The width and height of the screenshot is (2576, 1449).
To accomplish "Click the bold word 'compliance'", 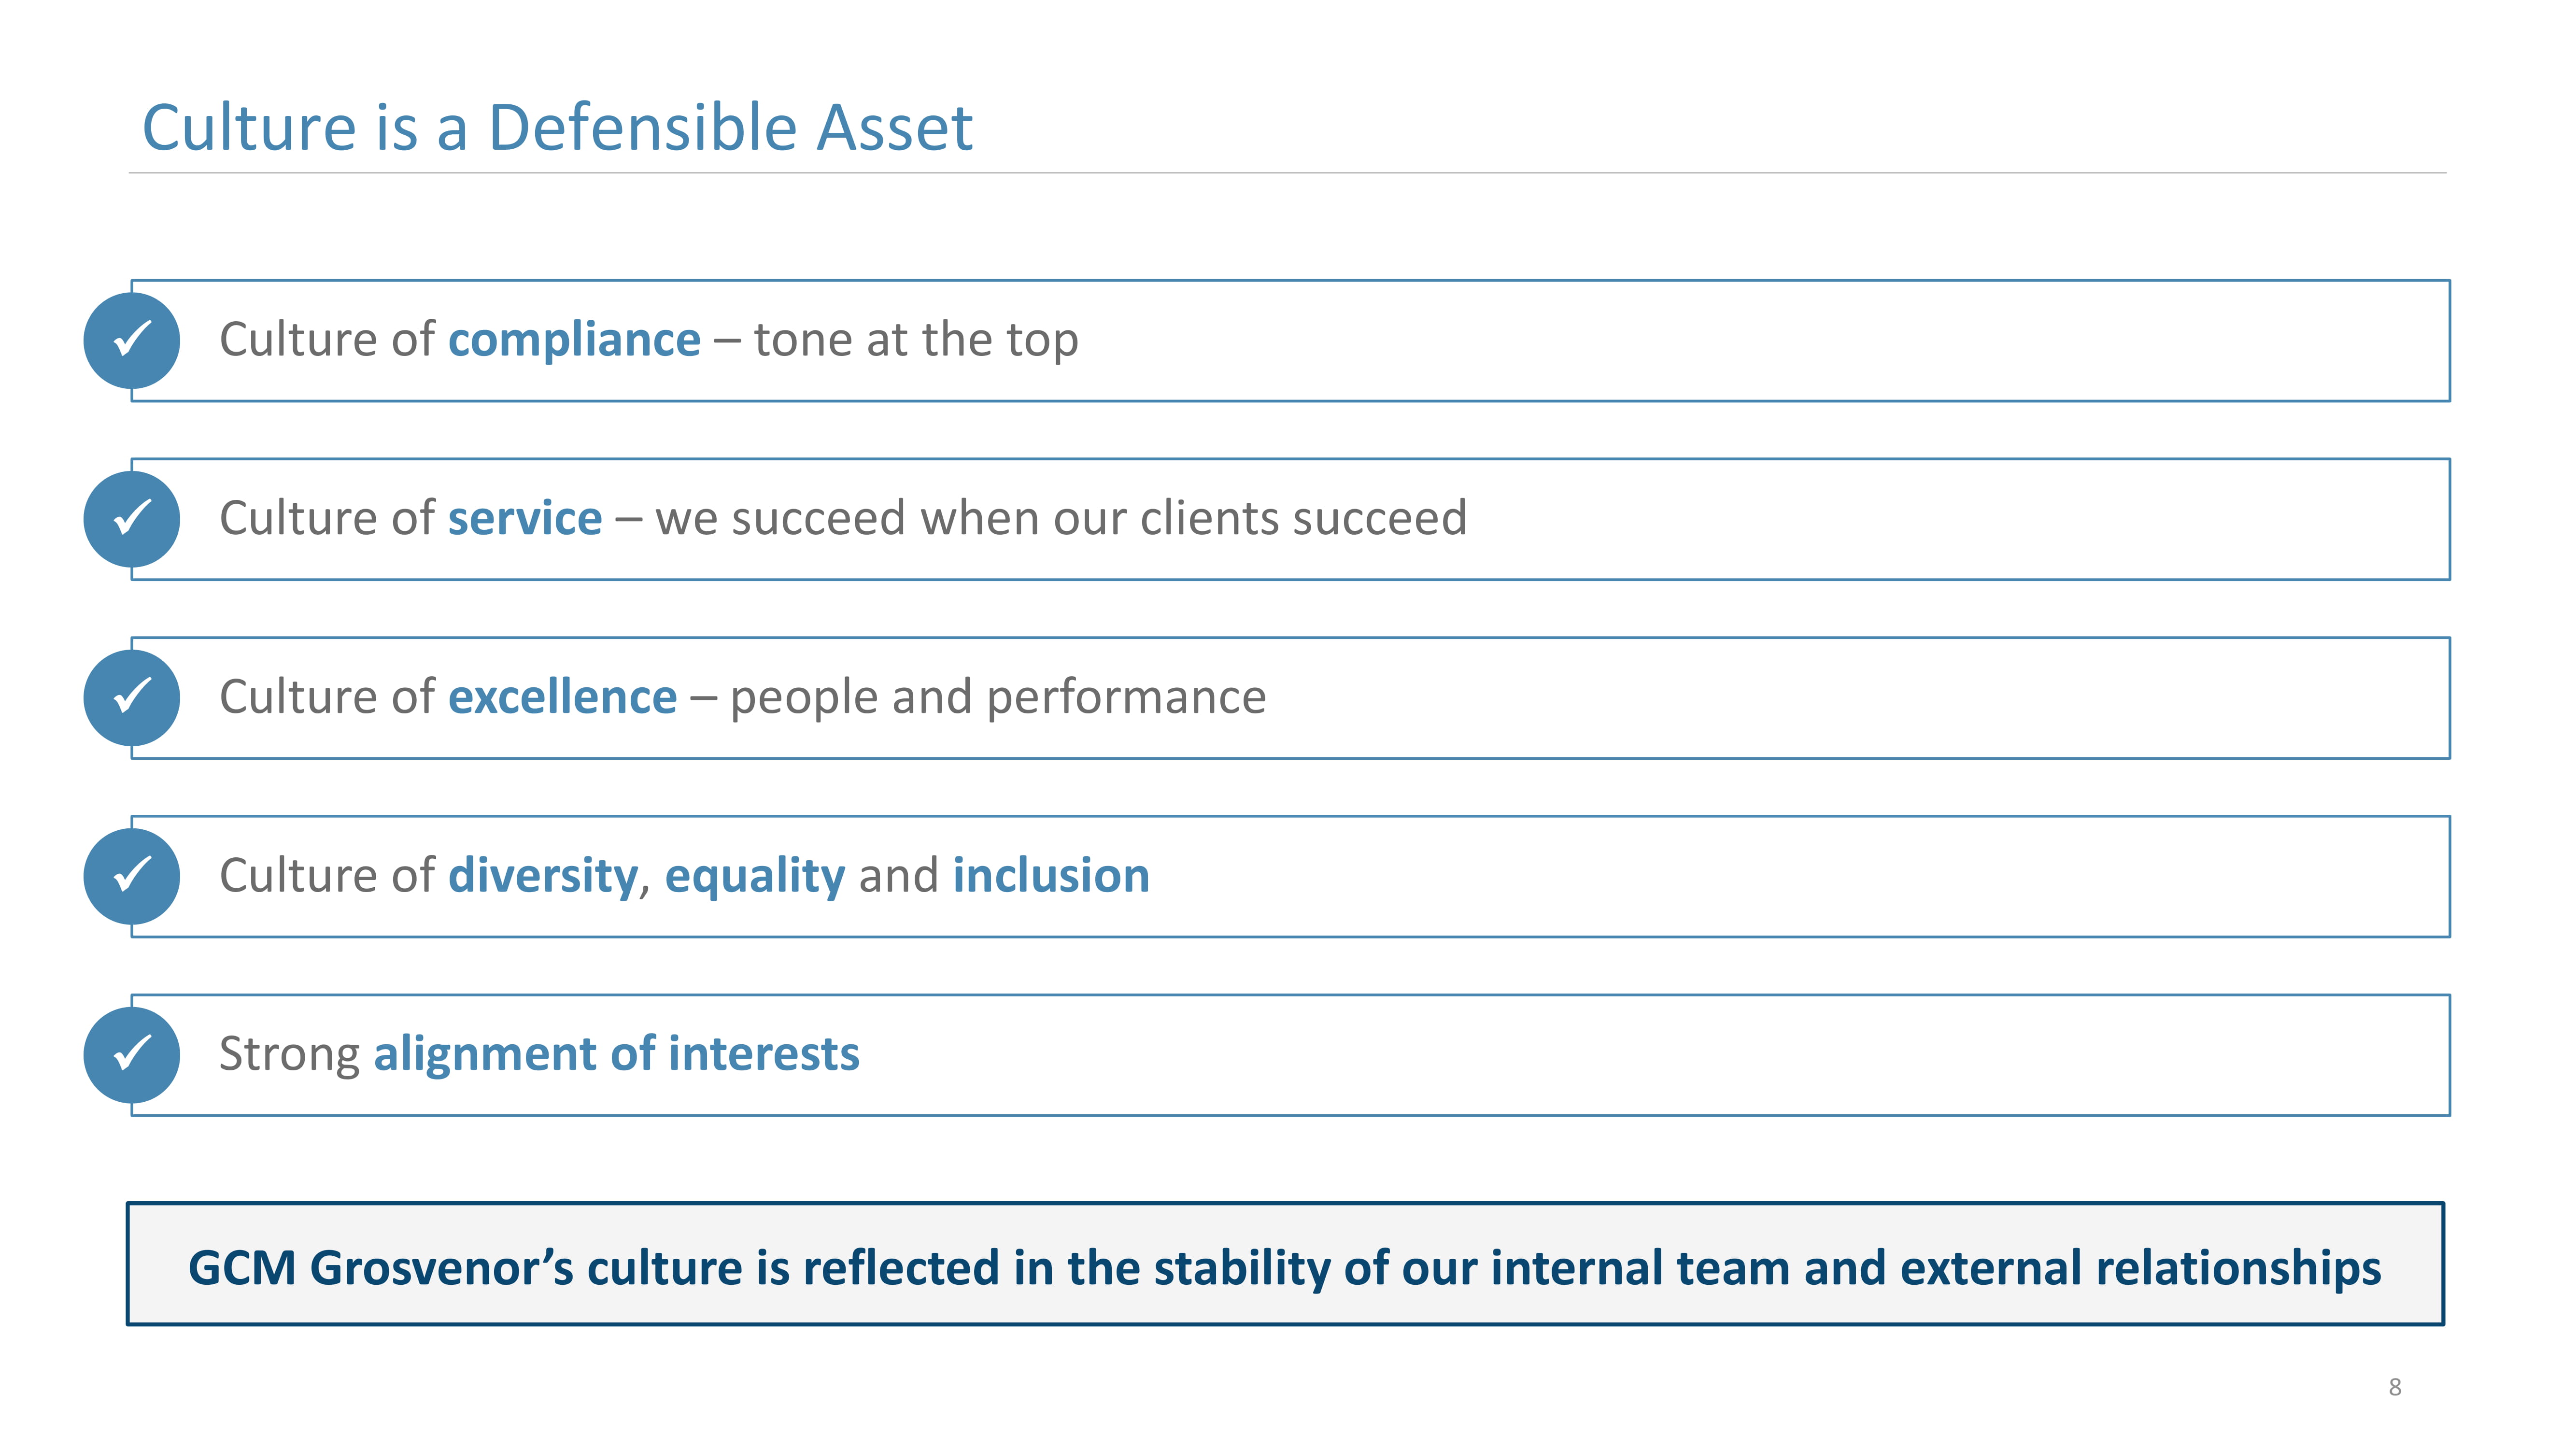I will 574,341.
